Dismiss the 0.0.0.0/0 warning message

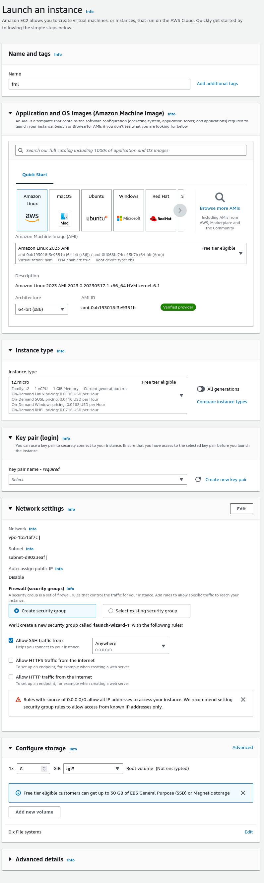click(243, 699)
